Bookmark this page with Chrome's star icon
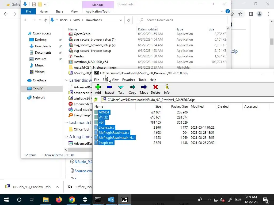The image size is (274, 205). 241,14
